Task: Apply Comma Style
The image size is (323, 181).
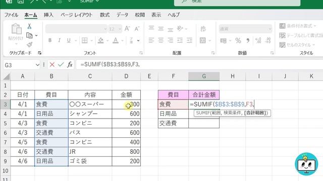Action: (x=248, y=41)
